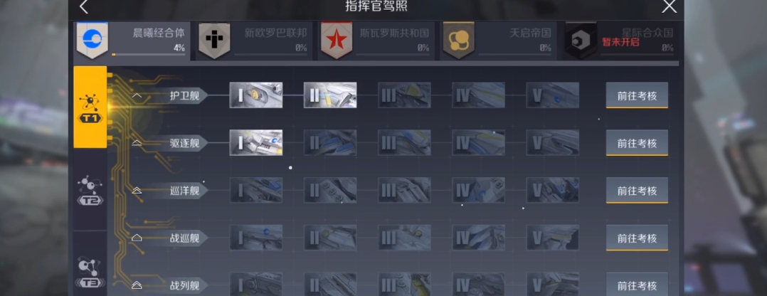
Task: Expand the 驱逐舰 row chevron
Action: 137,143
